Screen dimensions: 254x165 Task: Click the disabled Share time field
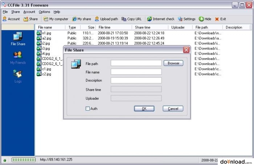coord(136,89)
